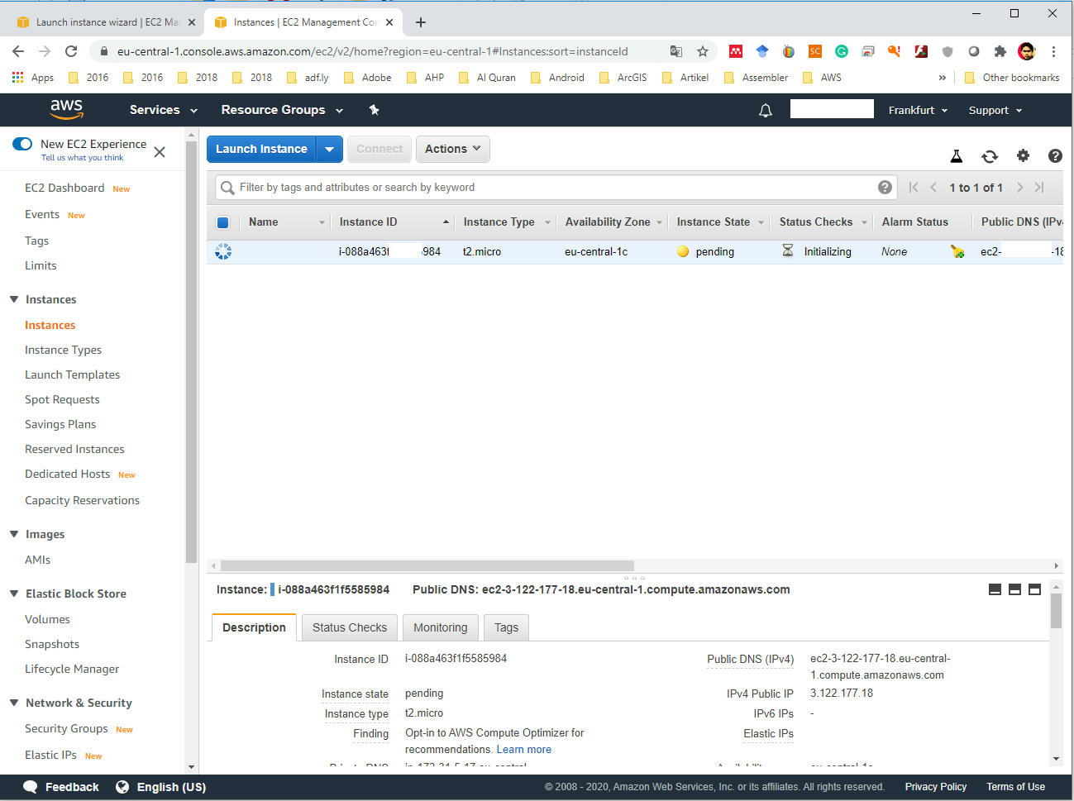Click the Launch Instance button

[x=261, y=149]
